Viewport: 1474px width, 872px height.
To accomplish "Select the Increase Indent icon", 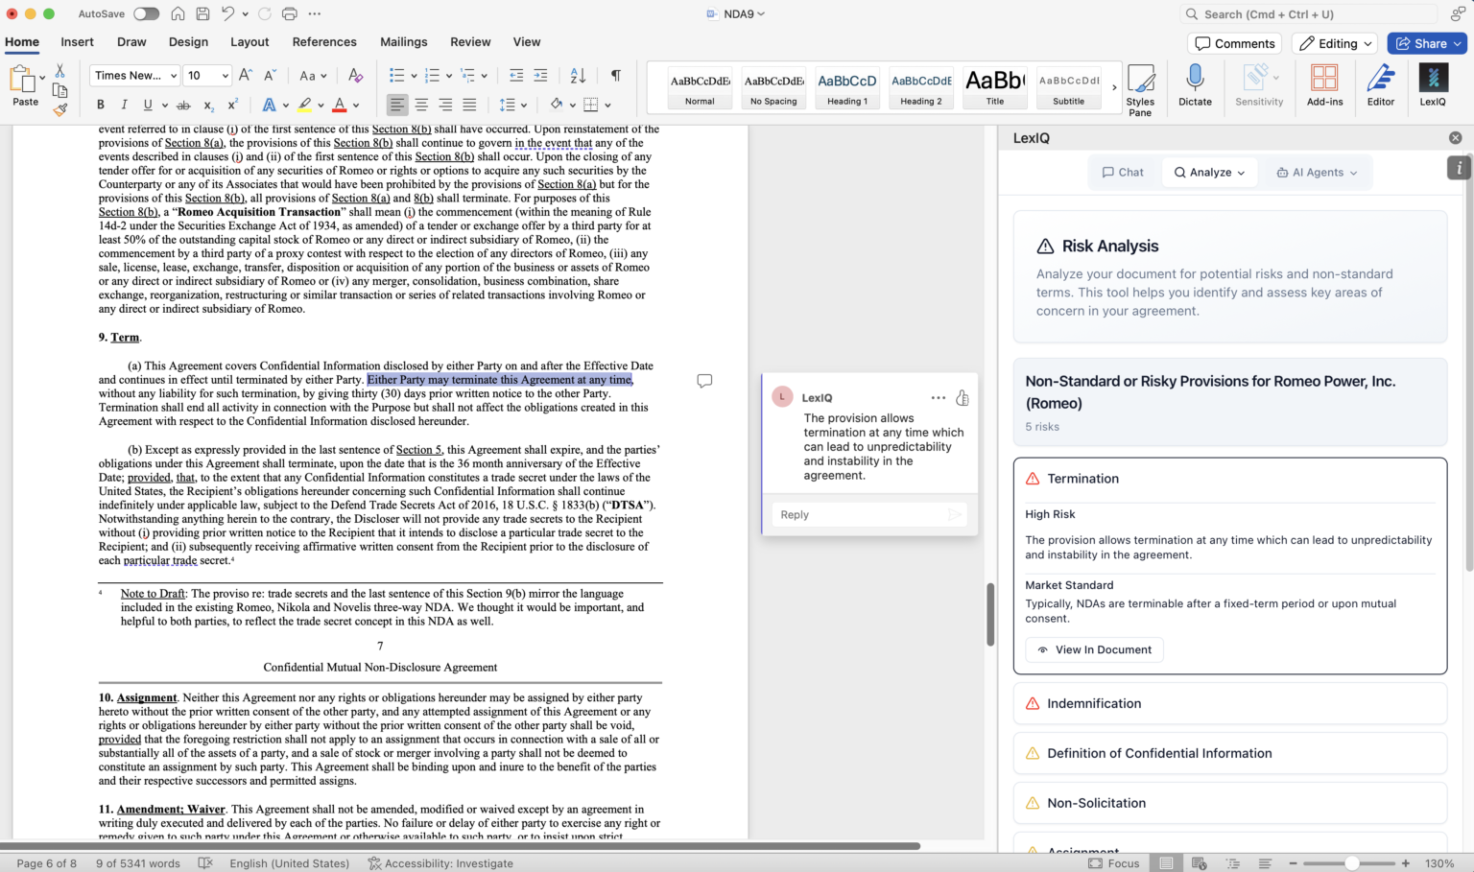I will pyautogui.click(x=539, y=75).
